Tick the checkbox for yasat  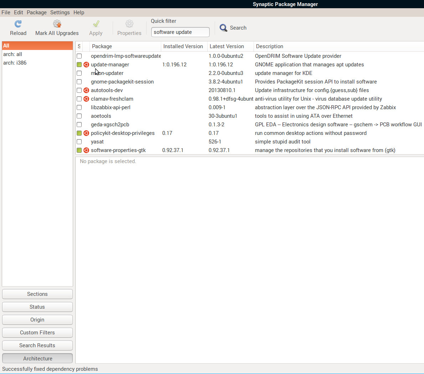tap(79, 142)
